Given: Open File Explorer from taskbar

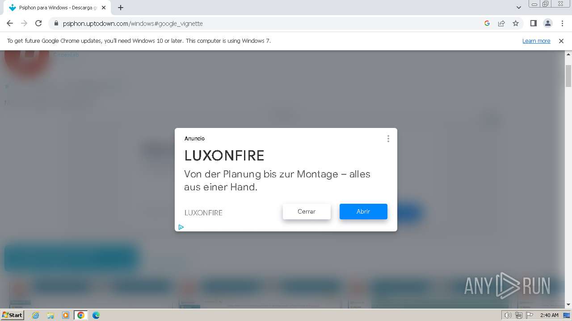Looking at the screenshot, I should tap(50, 315).
